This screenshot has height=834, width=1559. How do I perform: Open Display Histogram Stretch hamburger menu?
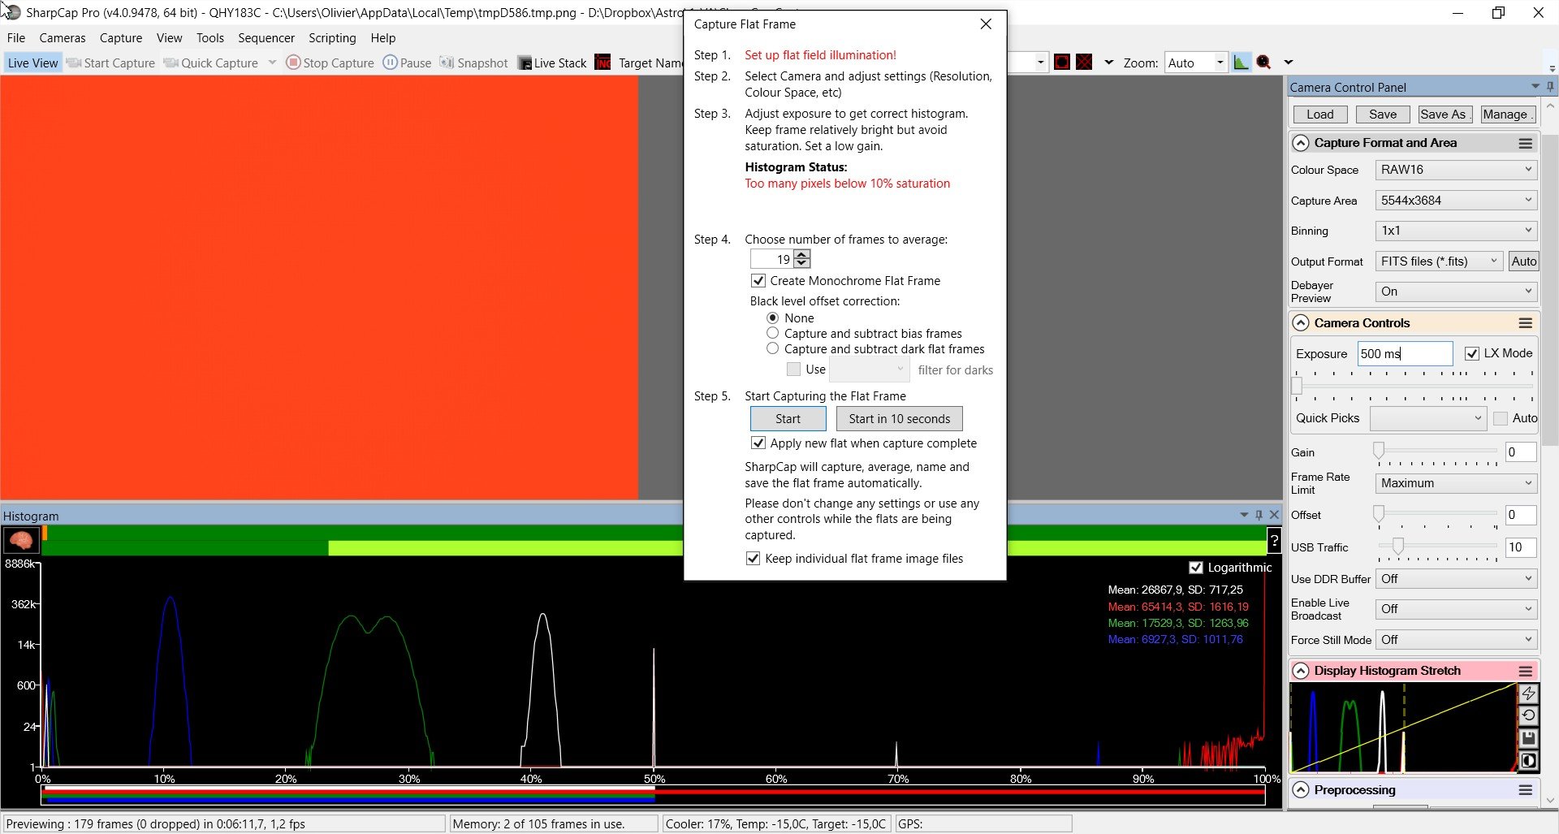coord(1526,671)
